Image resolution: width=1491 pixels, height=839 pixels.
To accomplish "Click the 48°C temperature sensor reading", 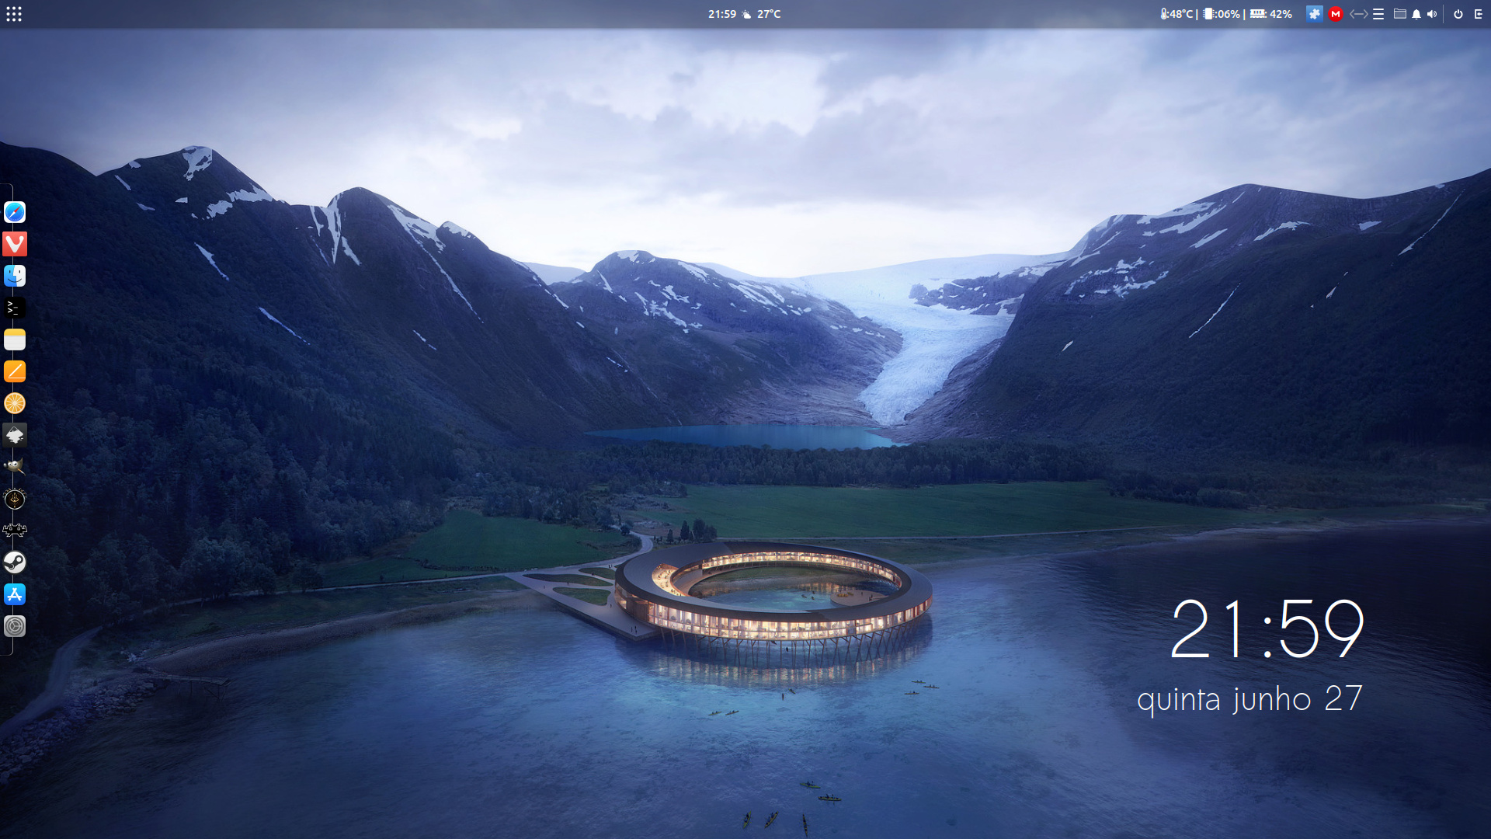I will click(1176, 14).
